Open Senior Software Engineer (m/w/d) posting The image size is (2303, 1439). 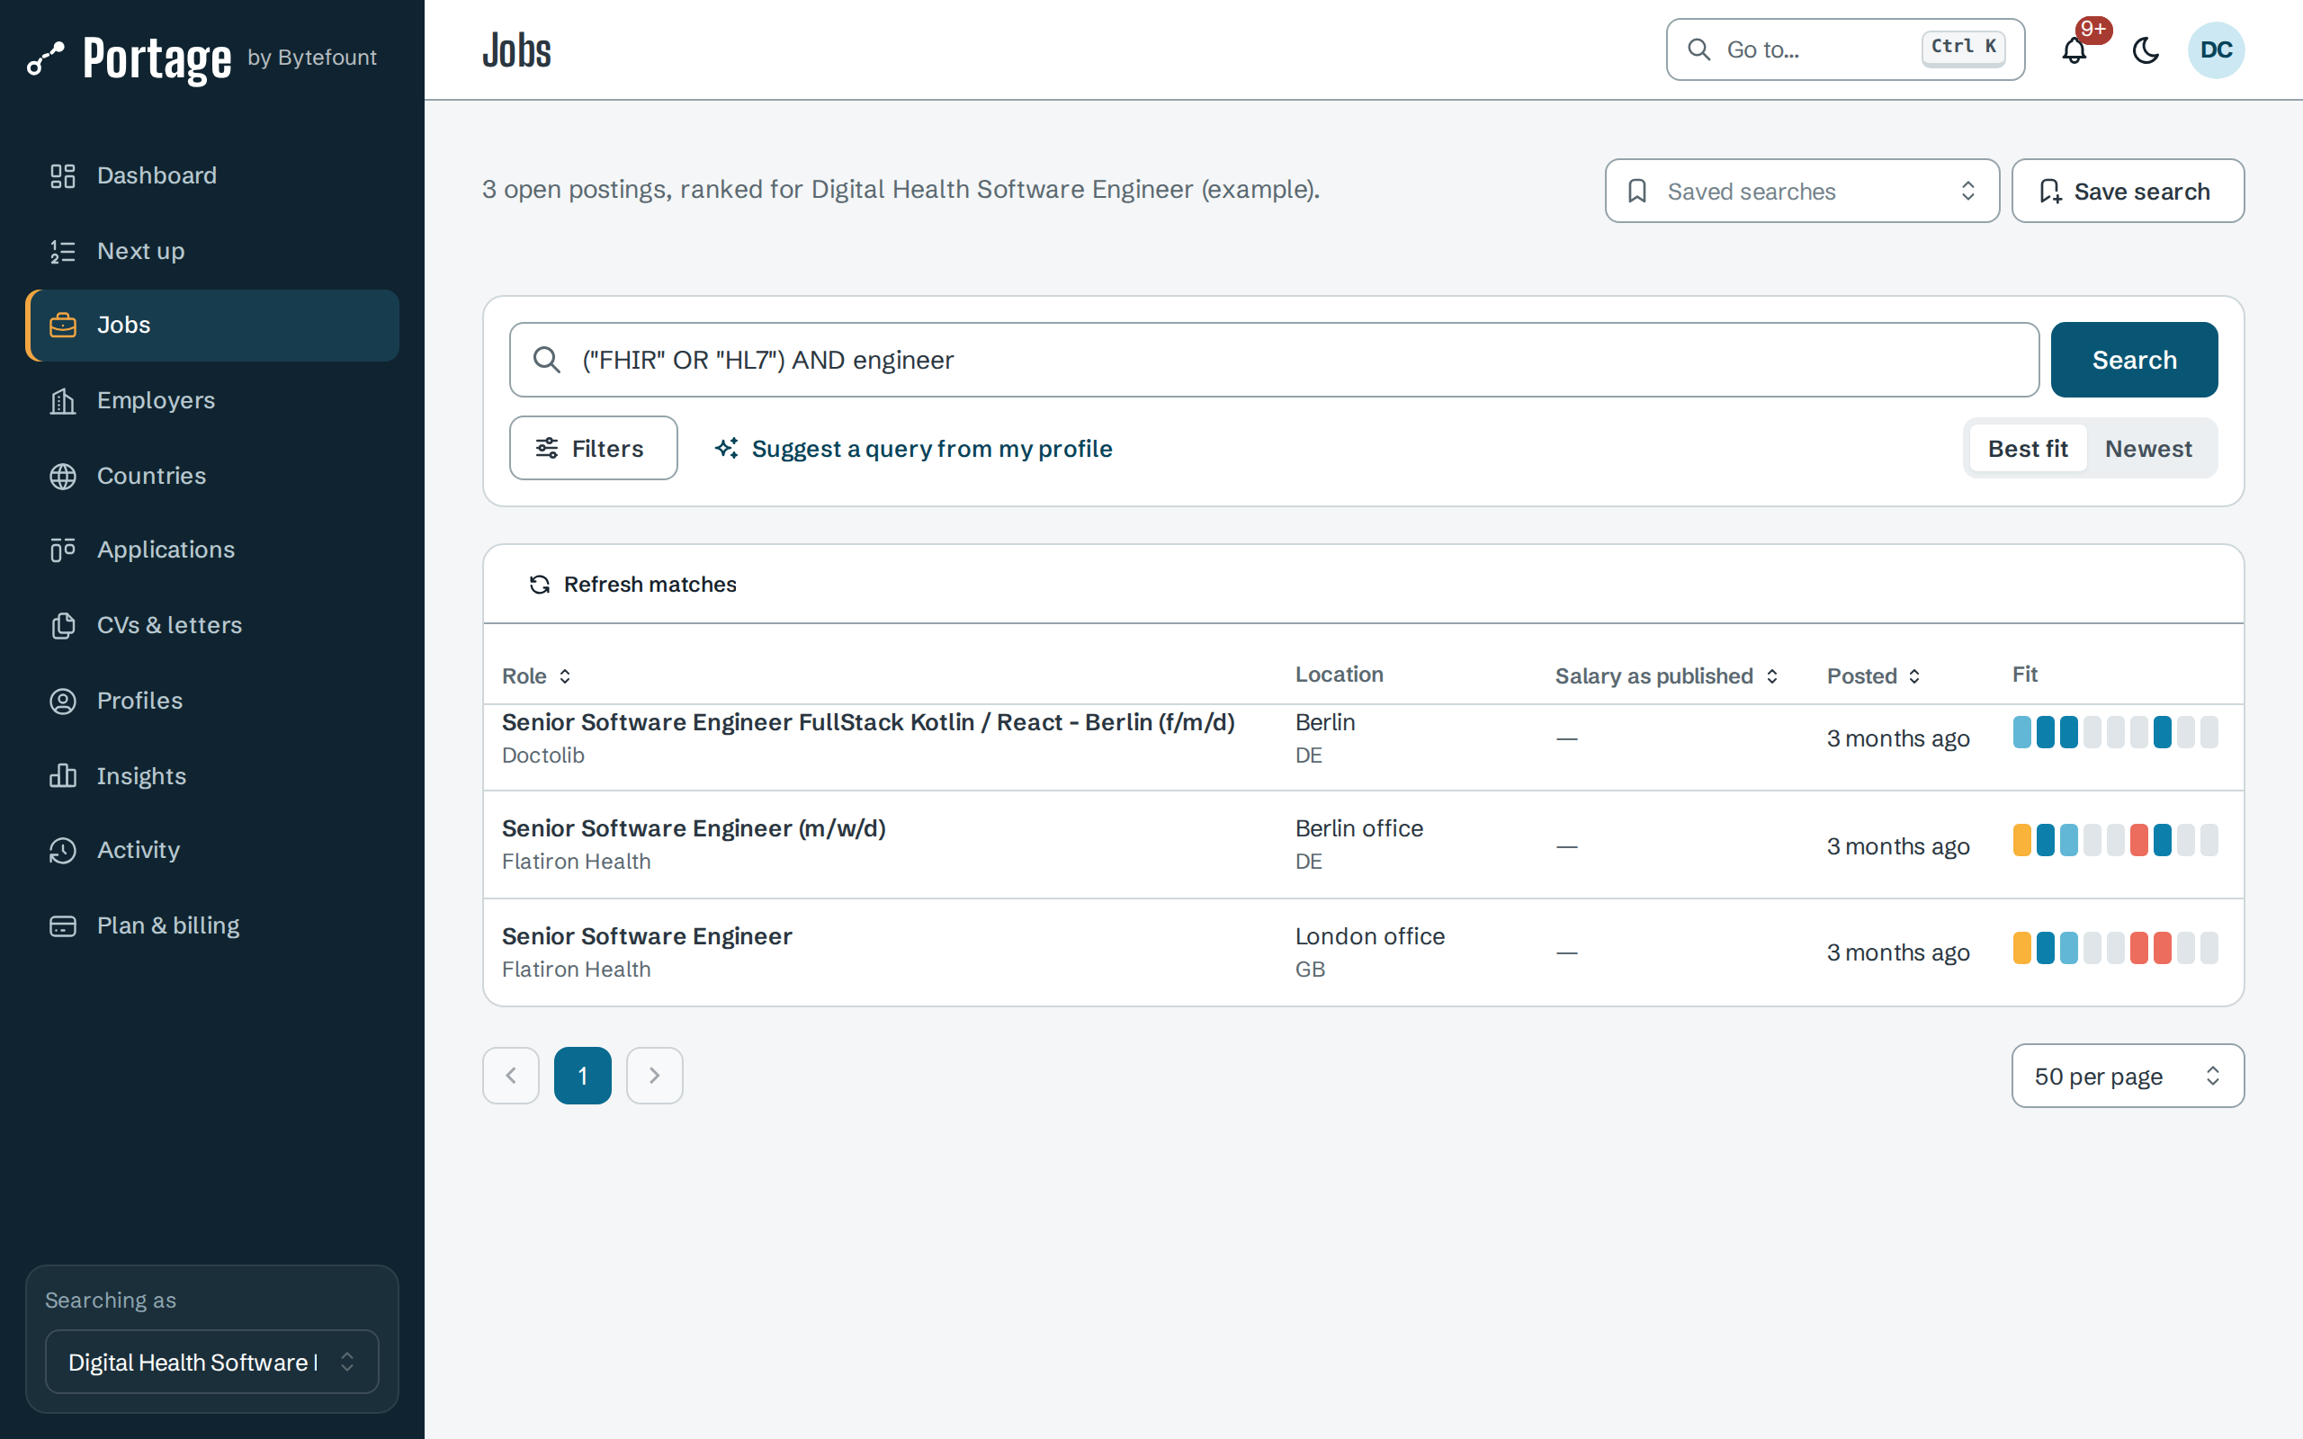point(694,828)
